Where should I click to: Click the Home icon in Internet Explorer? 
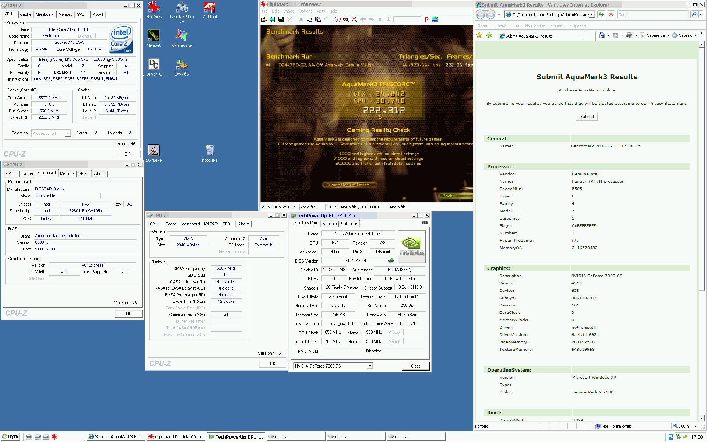(602, 35)
